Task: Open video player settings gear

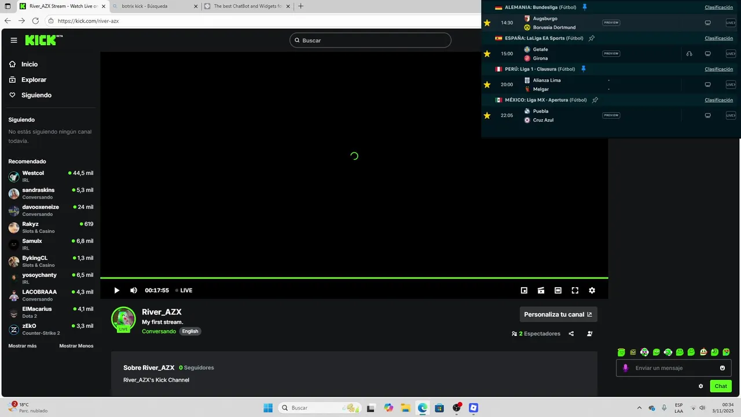Action: pyautogui.click(x=592, y=290)
